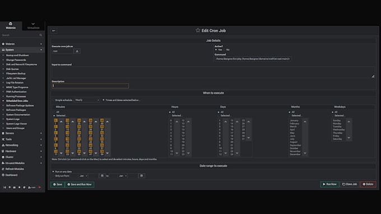381x214 pixels.
Task: Expand the Unused Modules sidebar category
Action: 22,163
